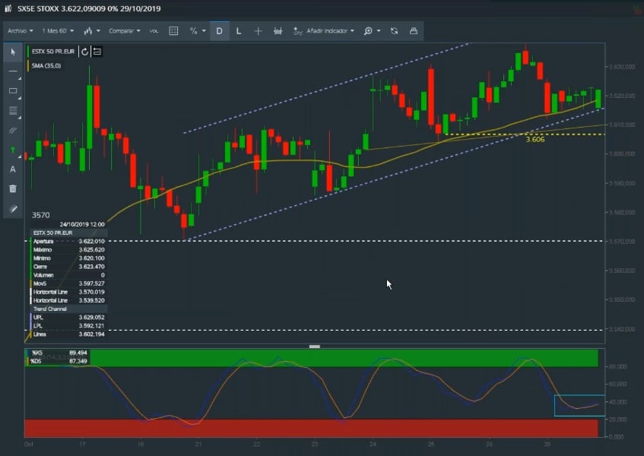Enable the crosshair cursor

click(x=259, y=31)
